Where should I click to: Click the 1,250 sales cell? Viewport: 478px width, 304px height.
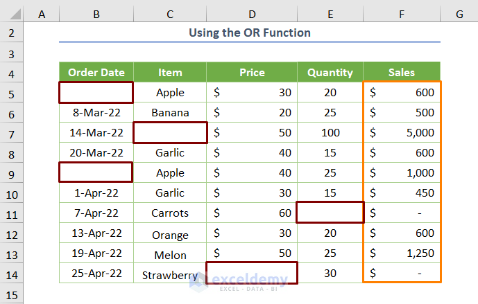402,253
